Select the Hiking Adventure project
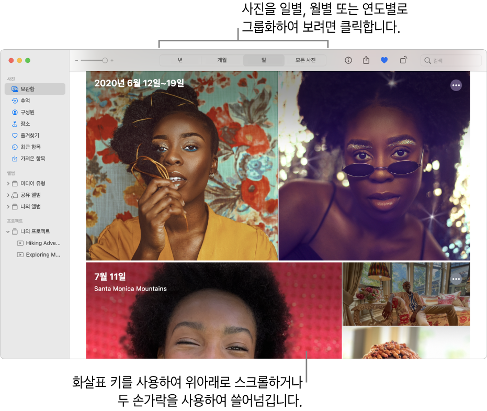Image resolution: width=487 pixels, height=411 pixels. pos(42,243)
